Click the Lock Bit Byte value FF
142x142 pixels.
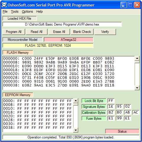[x=111, y=101]
